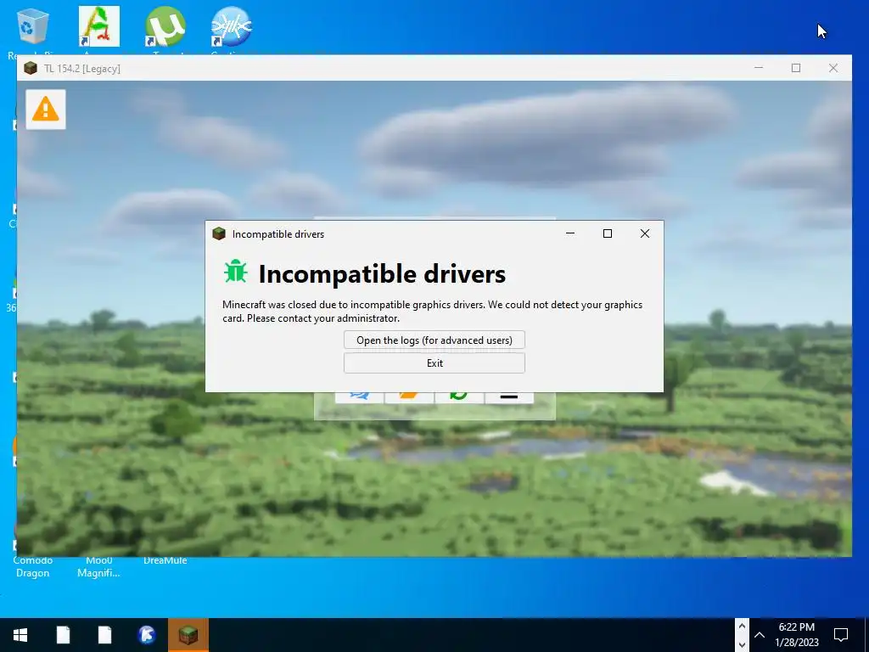
Task: Maximize the Incompatible drivers dialog
Action: 608,233
